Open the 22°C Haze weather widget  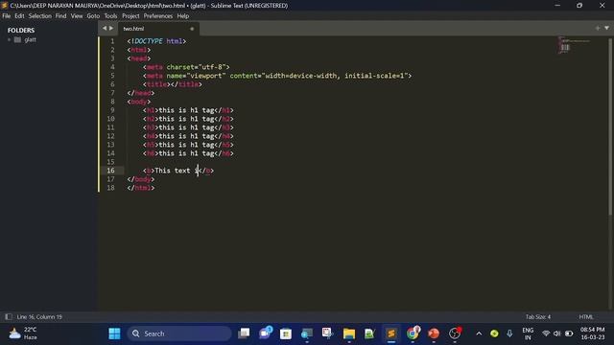(x=23, y=333)
